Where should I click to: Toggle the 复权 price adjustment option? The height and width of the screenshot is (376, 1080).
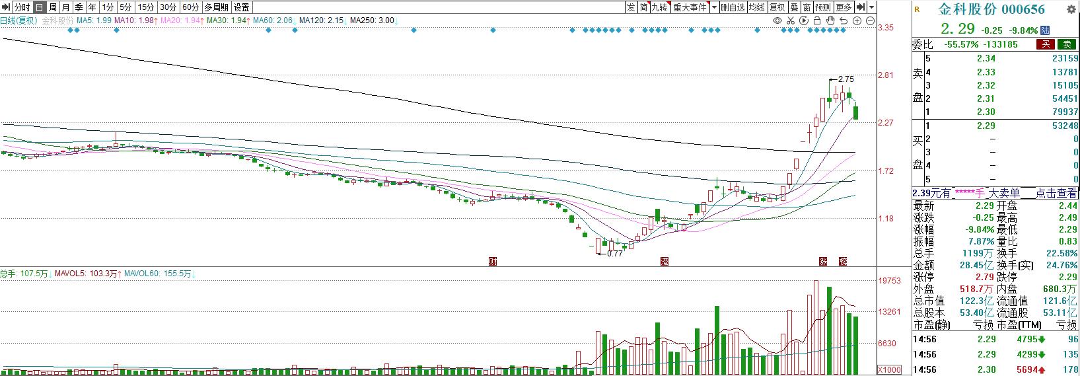pos(778,7)
